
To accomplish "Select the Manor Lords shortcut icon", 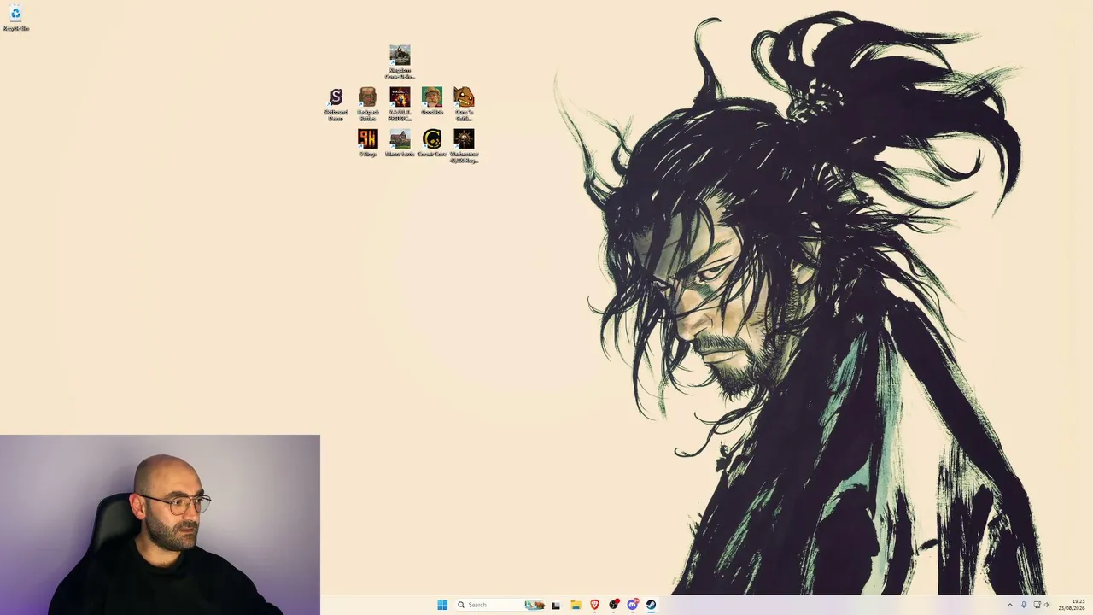I will tap(400, 138).
